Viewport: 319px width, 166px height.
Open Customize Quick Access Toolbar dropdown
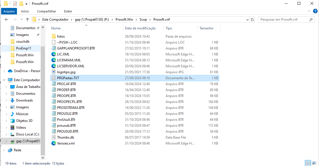pos(27,4)
